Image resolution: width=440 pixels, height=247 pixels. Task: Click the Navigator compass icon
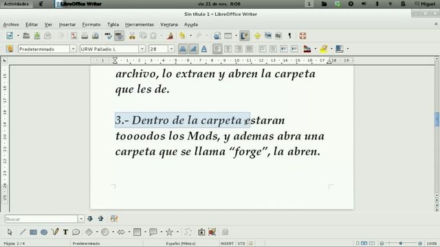click(257, 36)
